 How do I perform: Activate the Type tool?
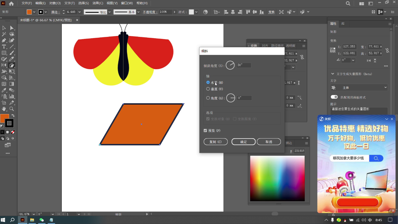pyautogui.click(x=4, y=47)
